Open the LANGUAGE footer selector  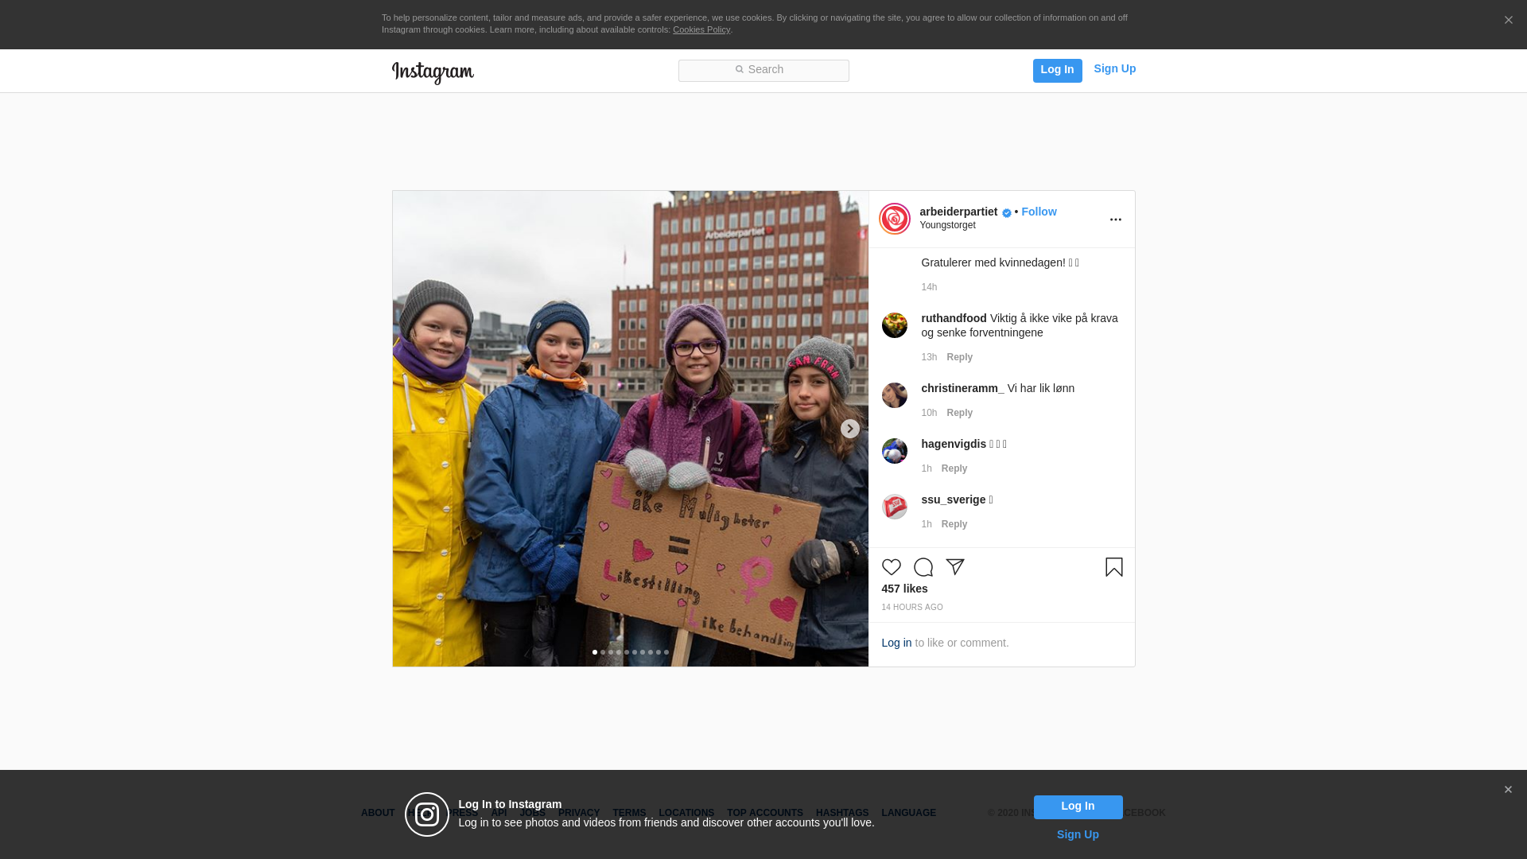[x=909, y=813]
